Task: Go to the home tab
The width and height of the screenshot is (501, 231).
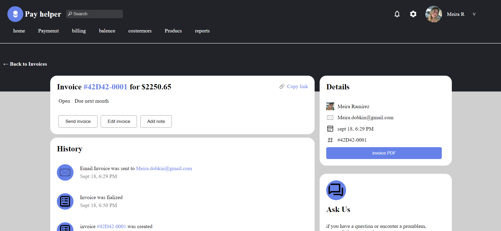Action: pyautogui.click(x=19, y=31)
